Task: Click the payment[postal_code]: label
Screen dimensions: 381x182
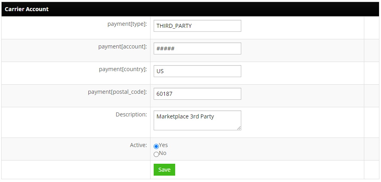Action: click(x=117, y=92)
